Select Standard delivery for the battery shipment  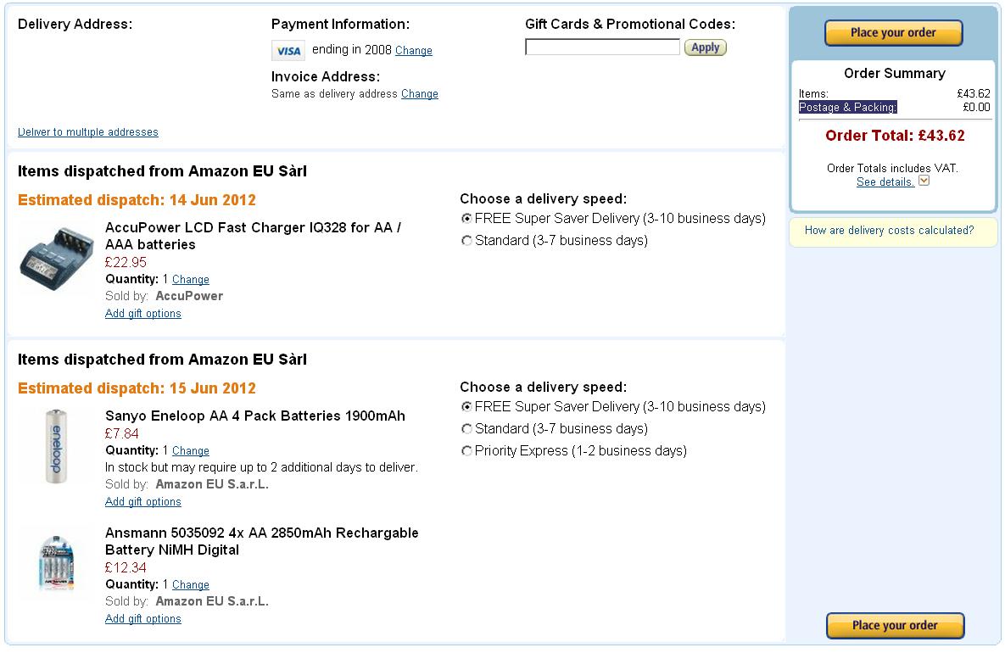[466, 429]
